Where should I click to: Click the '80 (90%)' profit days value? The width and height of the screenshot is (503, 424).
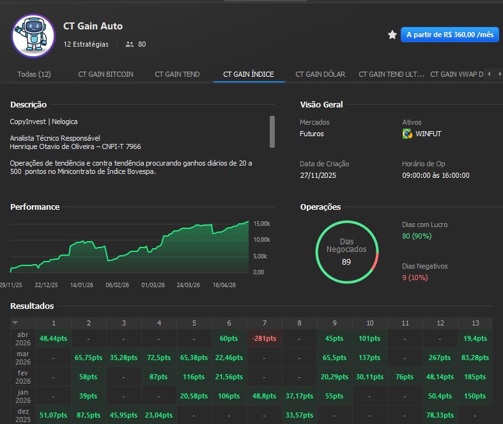[x=417, y=236]
